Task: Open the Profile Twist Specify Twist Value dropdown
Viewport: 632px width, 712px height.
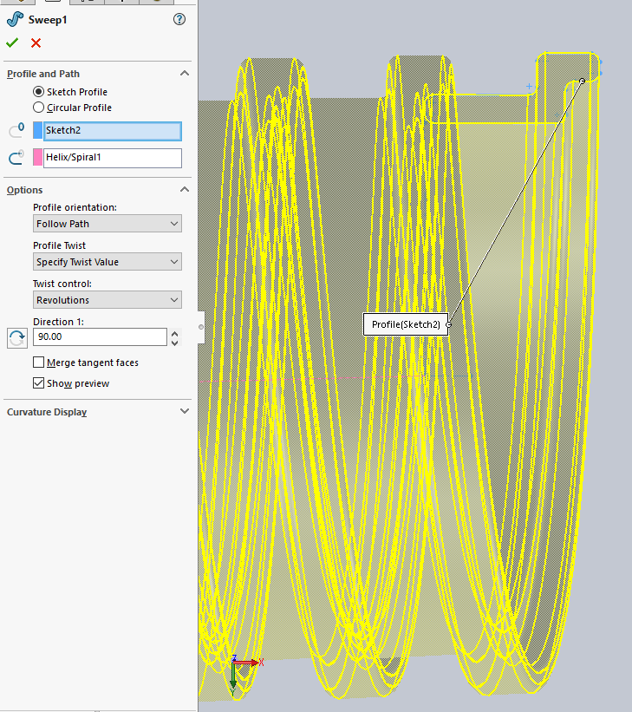Action: coord(108,262)
